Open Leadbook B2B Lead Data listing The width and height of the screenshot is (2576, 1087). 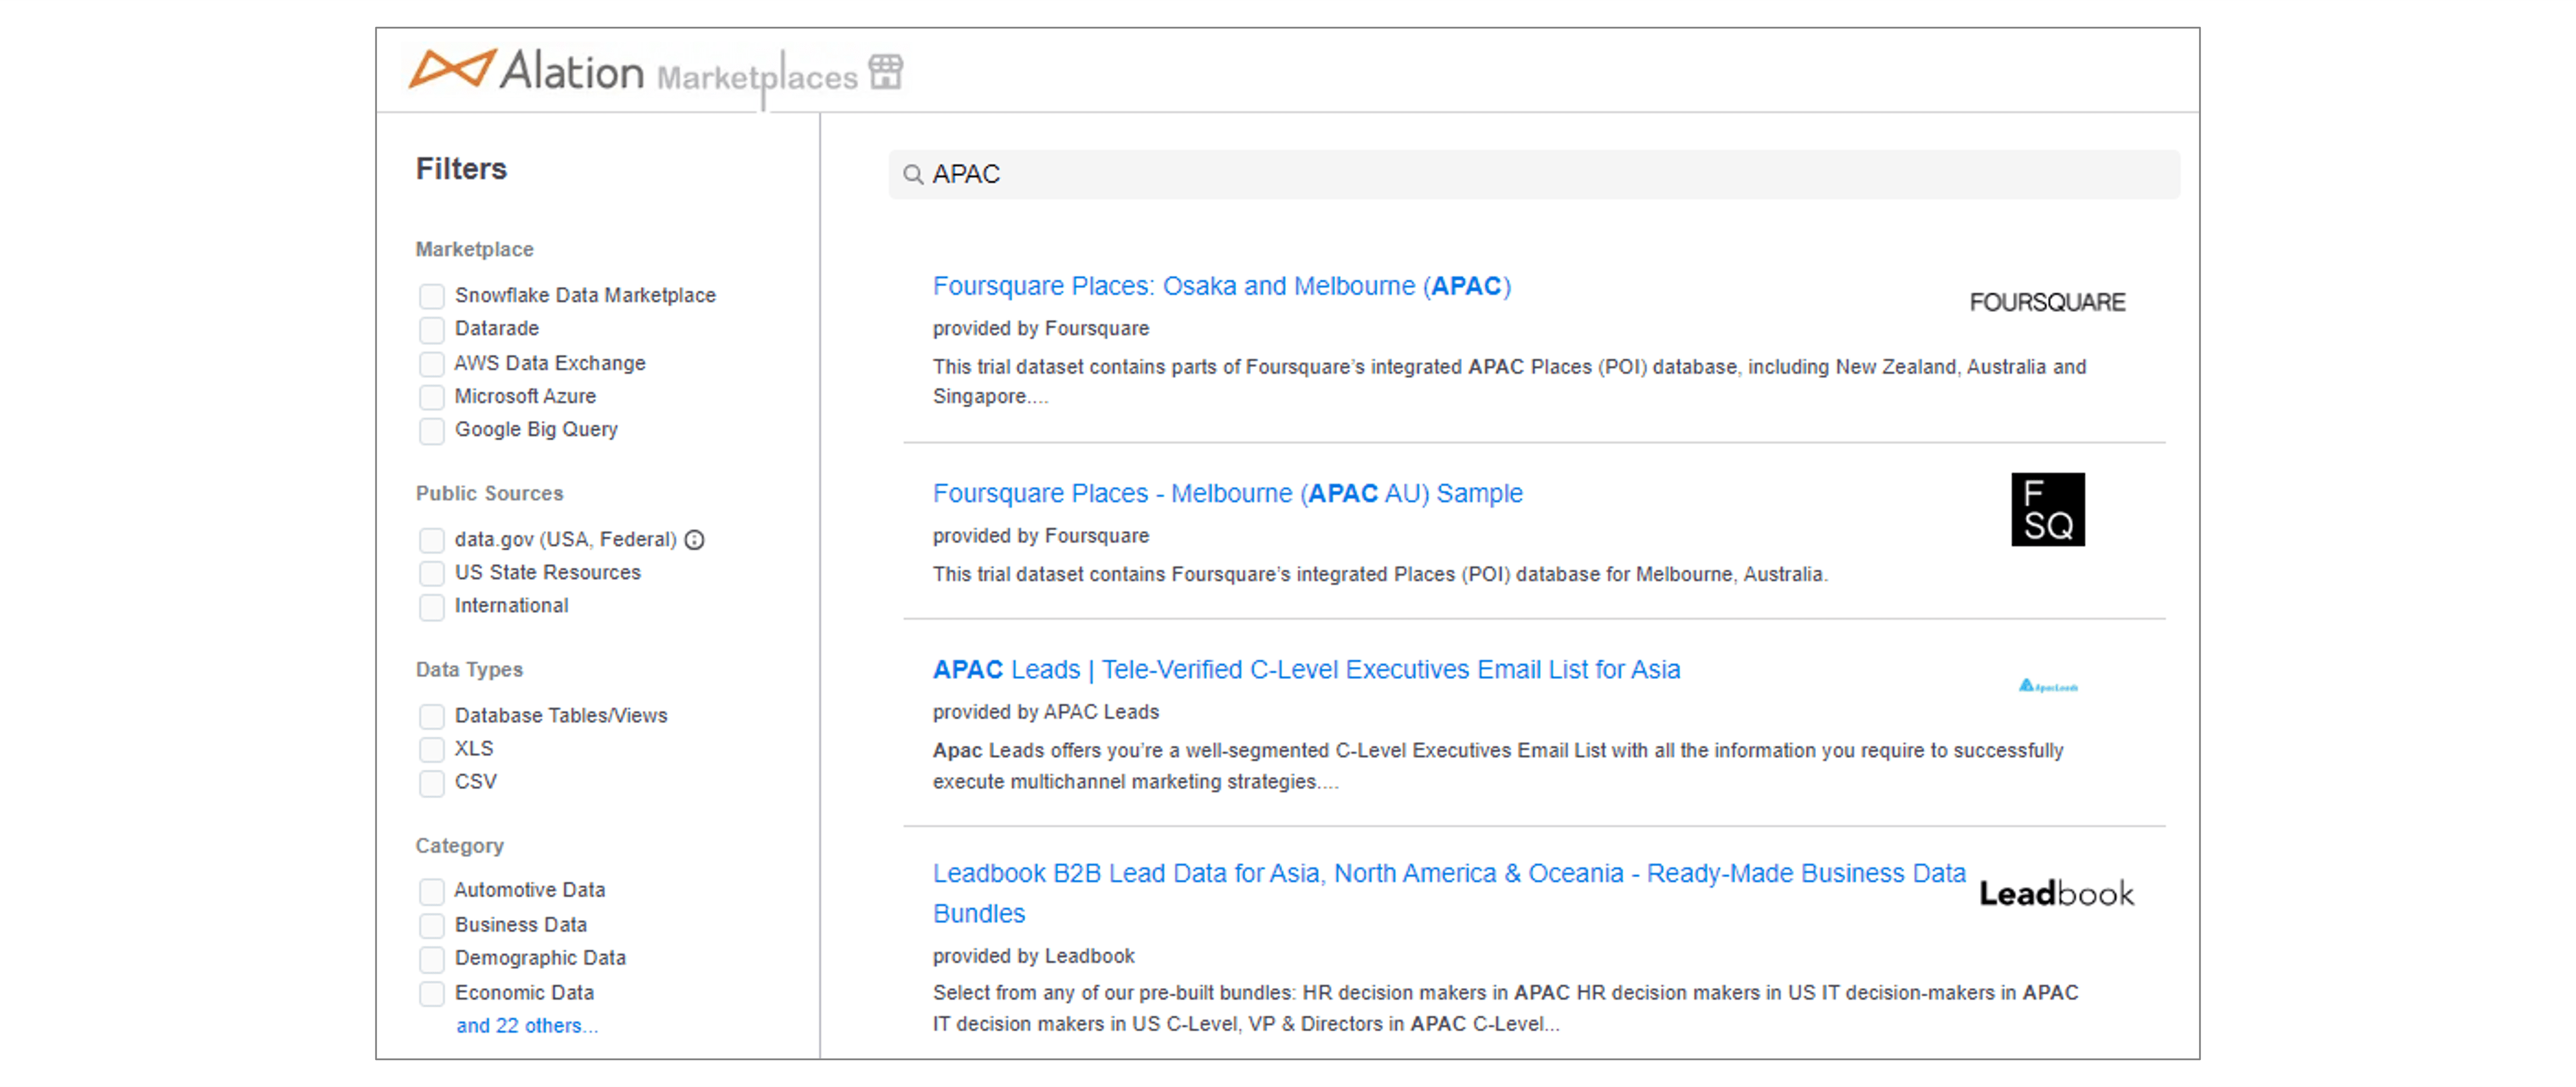[x=1449, y=893]
